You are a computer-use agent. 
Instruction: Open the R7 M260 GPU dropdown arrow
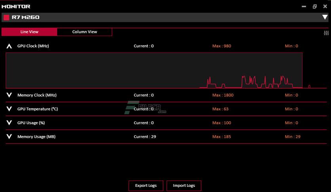tap(325, 17)
